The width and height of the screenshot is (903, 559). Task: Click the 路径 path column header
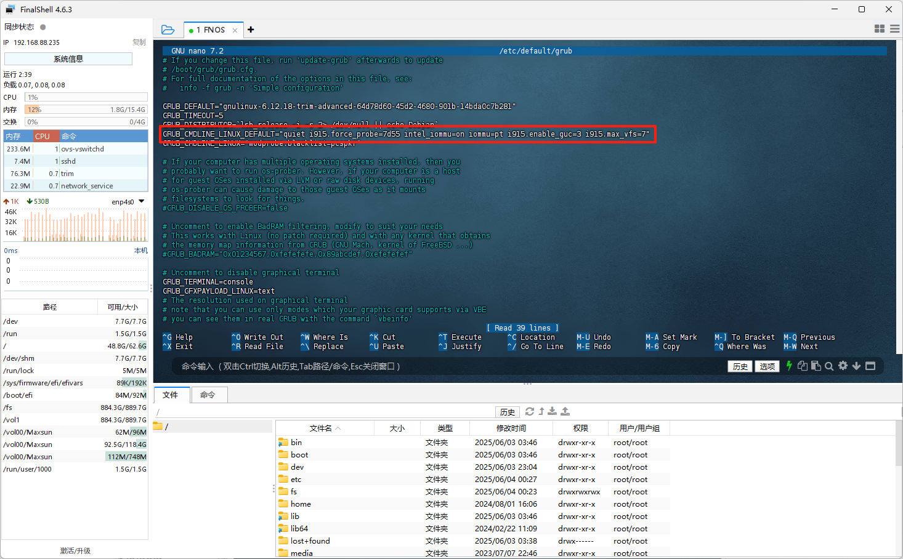50,307
